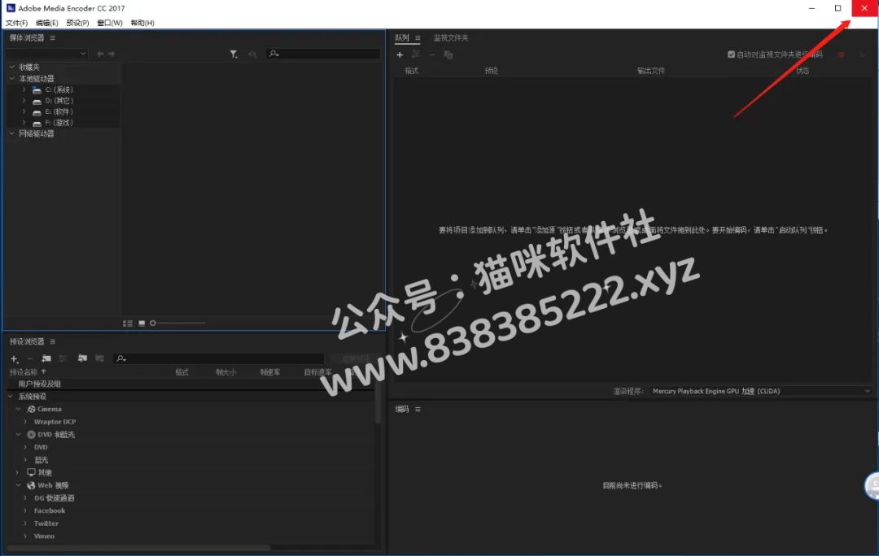Open the 预设(P) menu
Viewport: 879px width, 556px height.
[78, 23]
